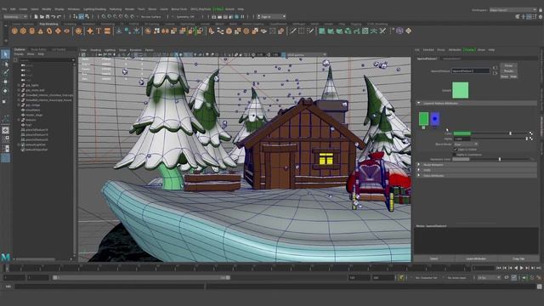The width and height of the screenshot is (544, 306).
Task: Click the Color map connection checker icon
Action: coord(530,133)
